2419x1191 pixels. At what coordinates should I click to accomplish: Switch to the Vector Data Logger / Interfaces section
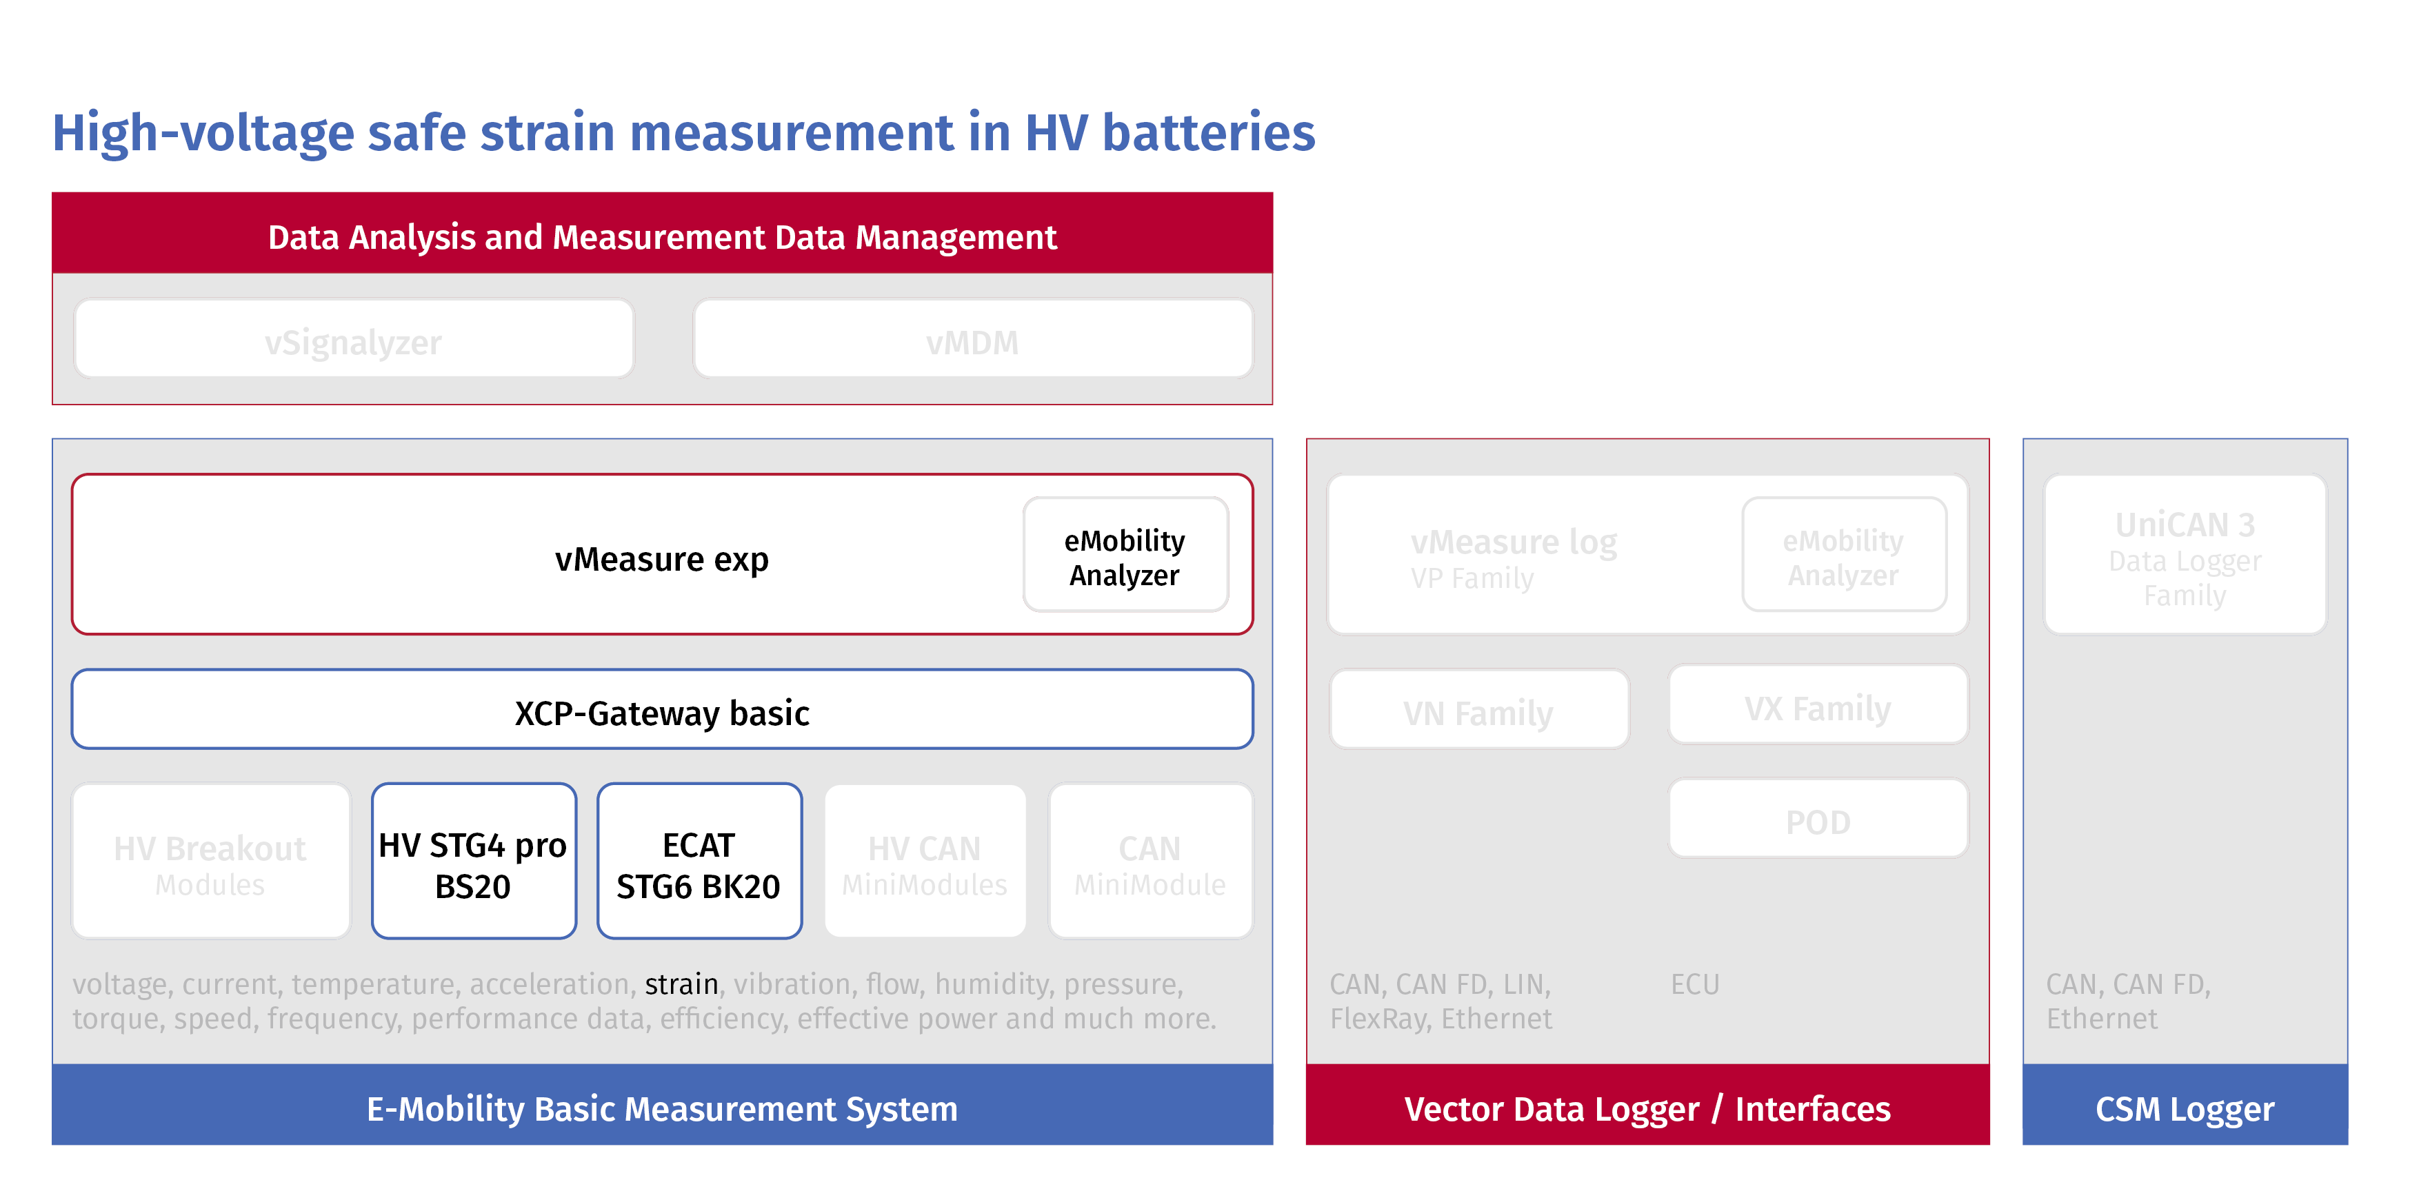click(x=1647, y=1108)
